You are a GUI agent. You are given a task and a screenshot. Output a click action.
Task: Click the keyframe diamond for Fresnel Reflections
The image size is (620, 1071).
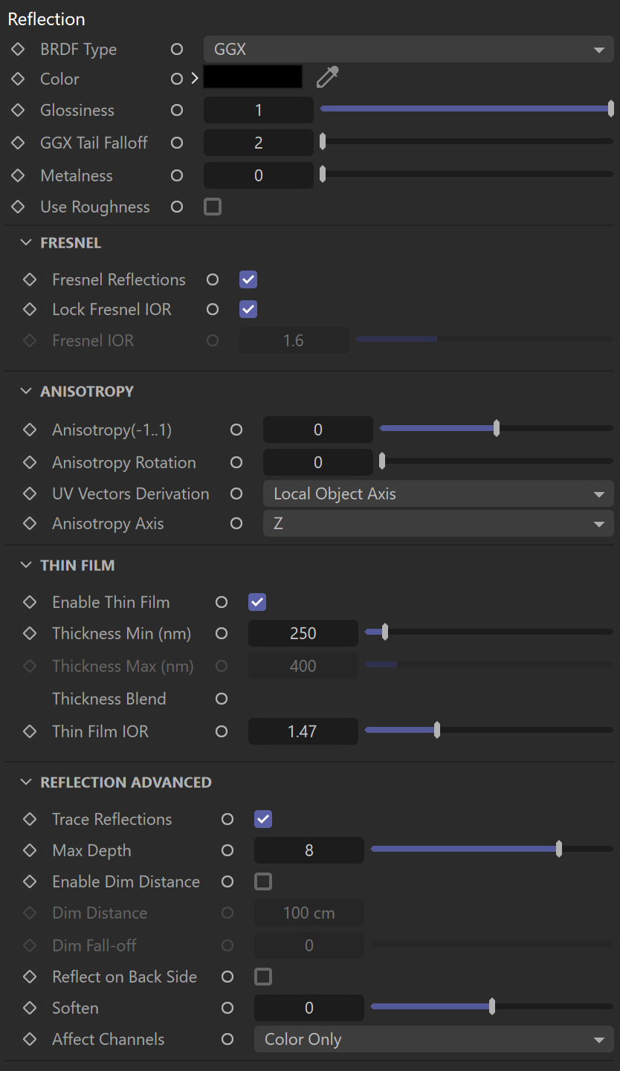click(30, 279)
